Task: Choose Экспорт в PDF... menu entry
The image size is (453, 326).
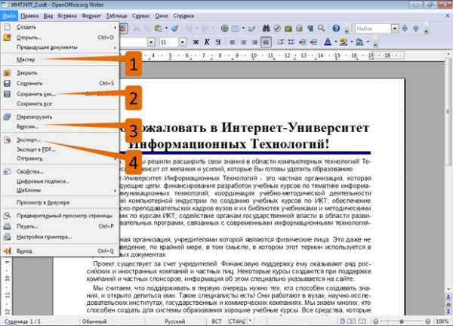Action: point(60,149)
